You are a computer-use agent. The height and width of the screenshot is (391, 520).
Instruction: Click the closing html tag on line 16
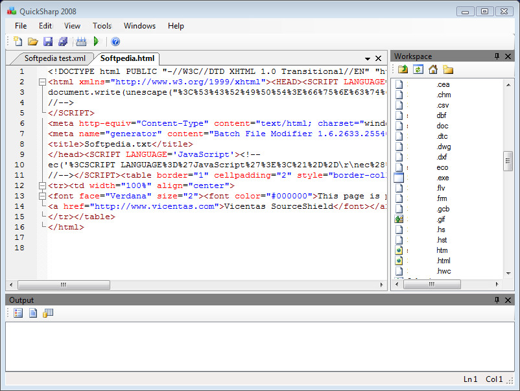[x=66, y=227]
